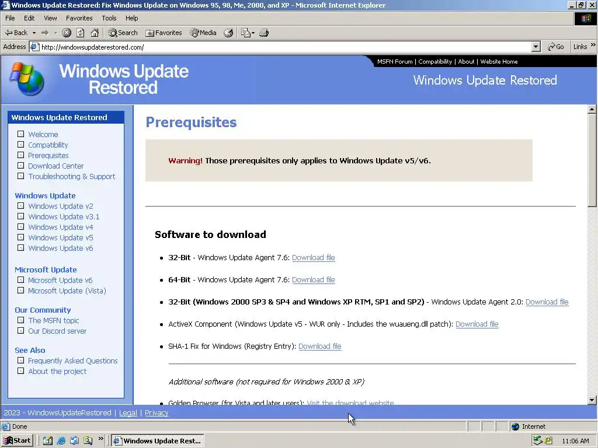Open the Privacy footer link
The image size is (598, 448).
click(x=157, y=412)
